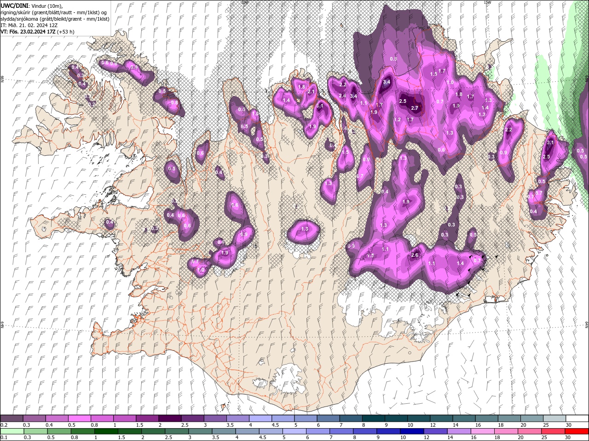Click the 2.1 snowfall value on the map
Screen dimensions: 589x441
[x=311, y=91]
